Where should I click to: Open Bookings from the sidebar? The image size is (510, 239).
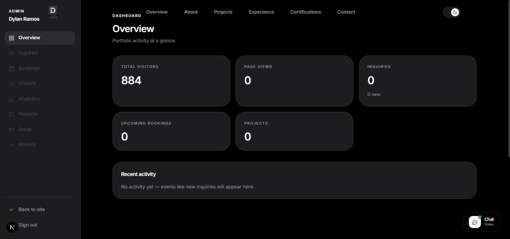pyautogui.click(x=29, y=68)
